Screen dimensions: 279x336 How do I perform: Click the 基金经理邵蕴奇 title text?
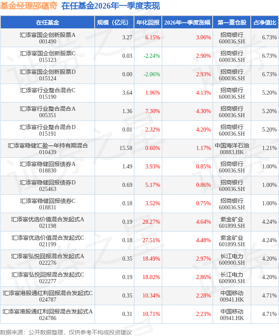pyautogui.click(x=29, y=6)
